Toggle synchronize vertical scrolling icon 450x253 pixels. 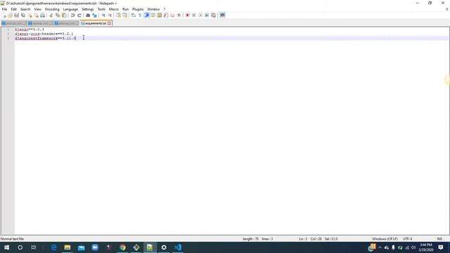pos(118,15)
